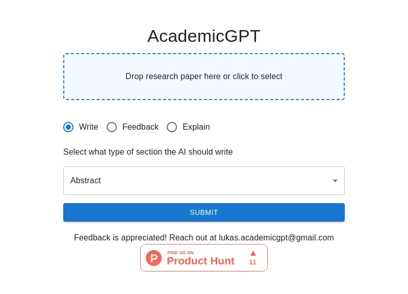Viewport: 408px width, 294px height.
Task: Click the feedback appreciation message
Action: (204, 237)
